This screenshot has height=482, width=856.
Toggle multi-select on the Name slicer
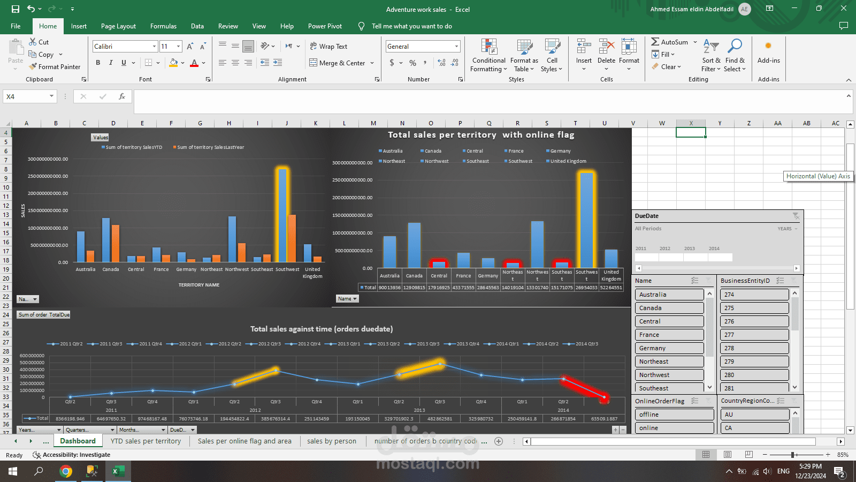pos(694,281)
